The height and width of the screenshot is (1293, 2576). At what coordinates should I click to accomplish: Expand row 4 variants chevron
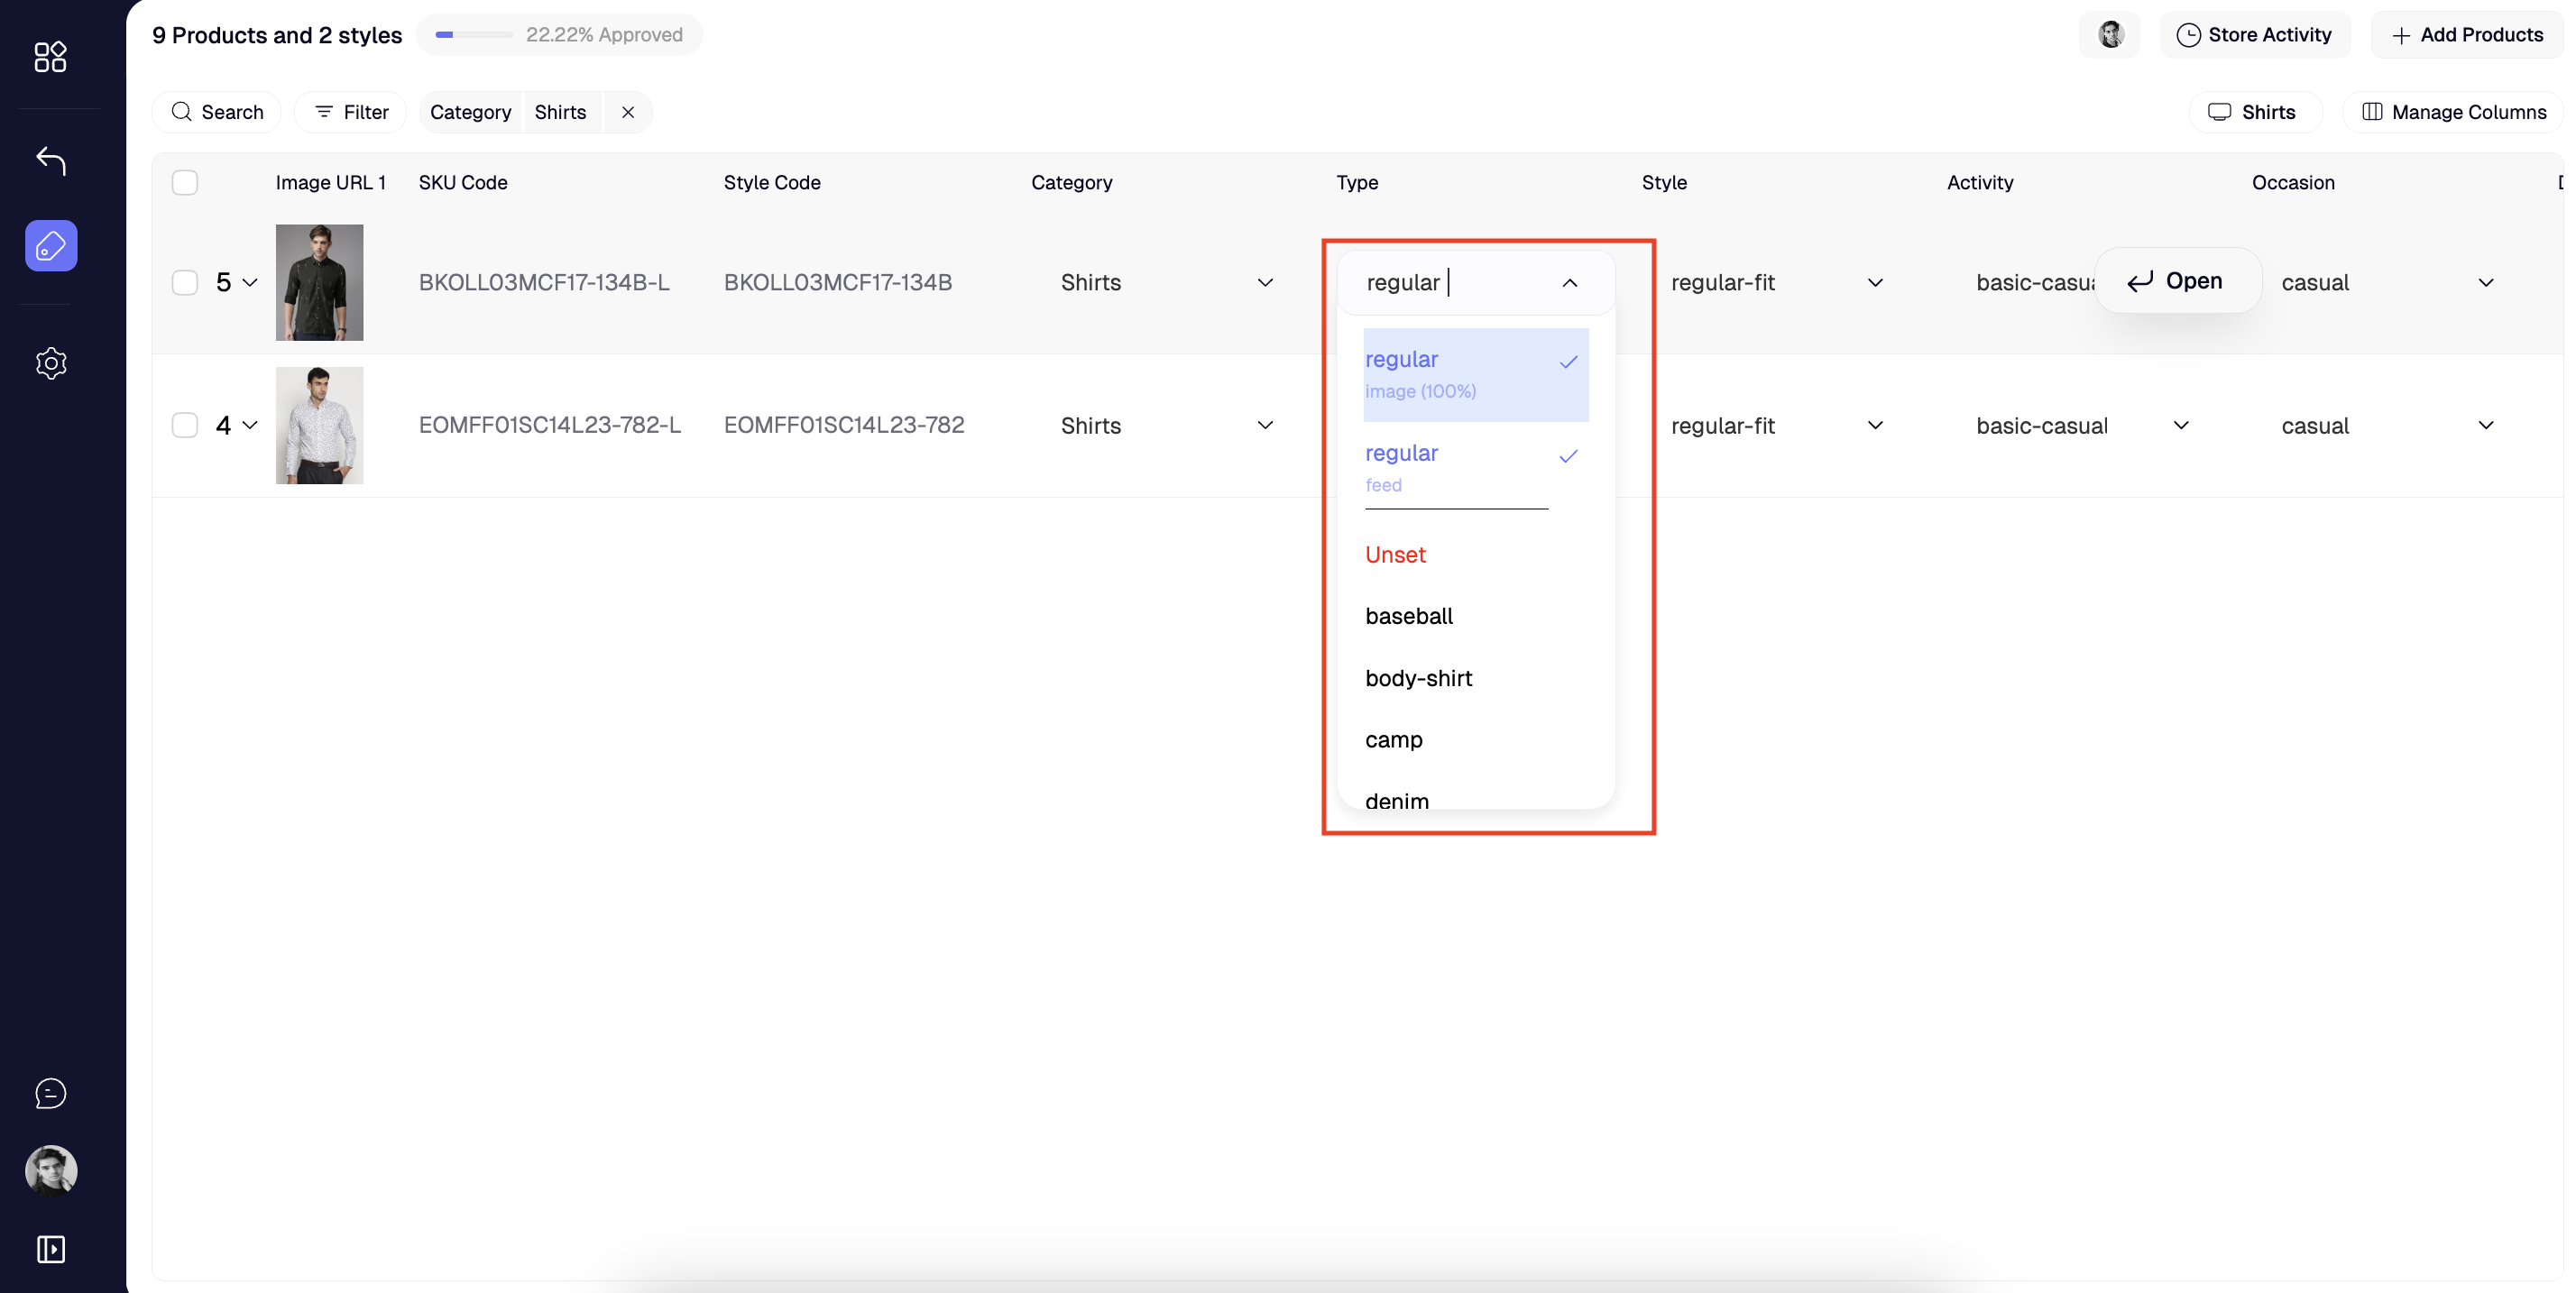(x=250, y=425)
